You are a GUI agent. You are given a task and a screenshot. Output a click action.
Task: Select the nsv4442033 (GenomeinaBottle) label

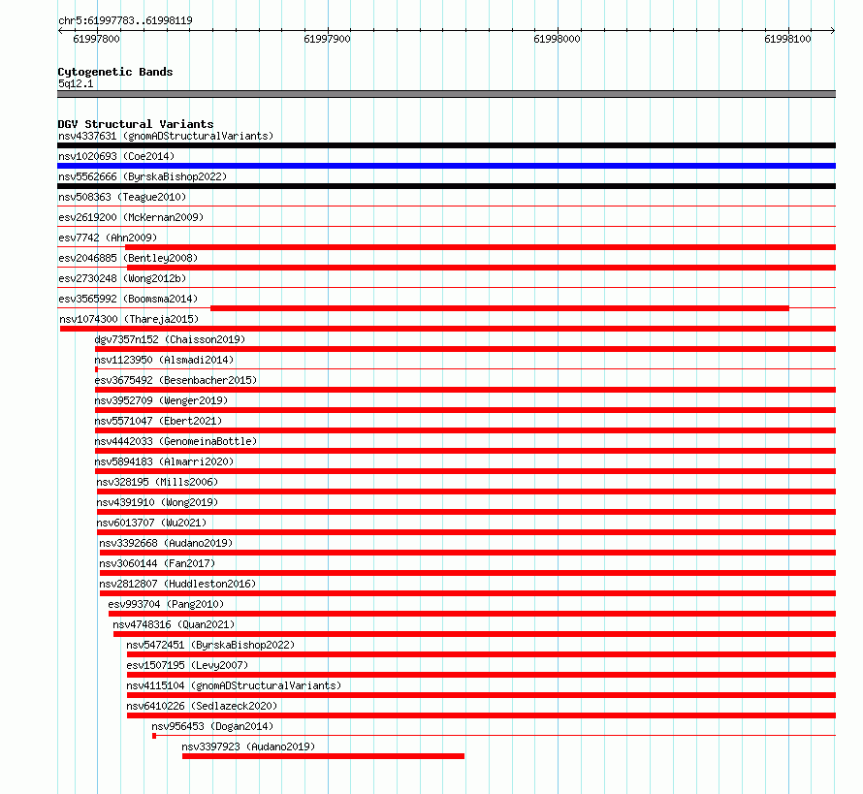(176, 441)
